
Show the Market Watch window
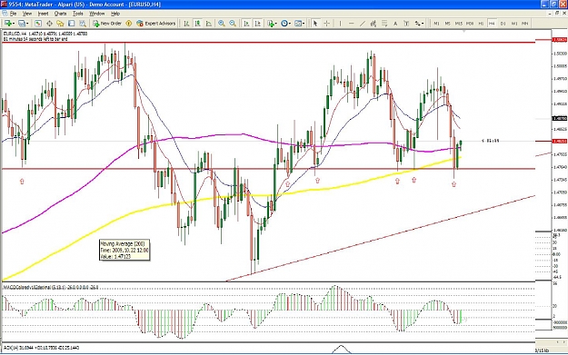pyautogui.click(x=38, y=24)
